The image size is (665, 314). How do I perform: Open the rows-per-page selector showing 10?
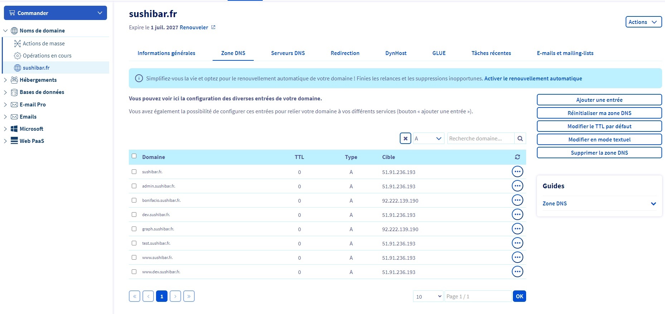pos(428,296)
